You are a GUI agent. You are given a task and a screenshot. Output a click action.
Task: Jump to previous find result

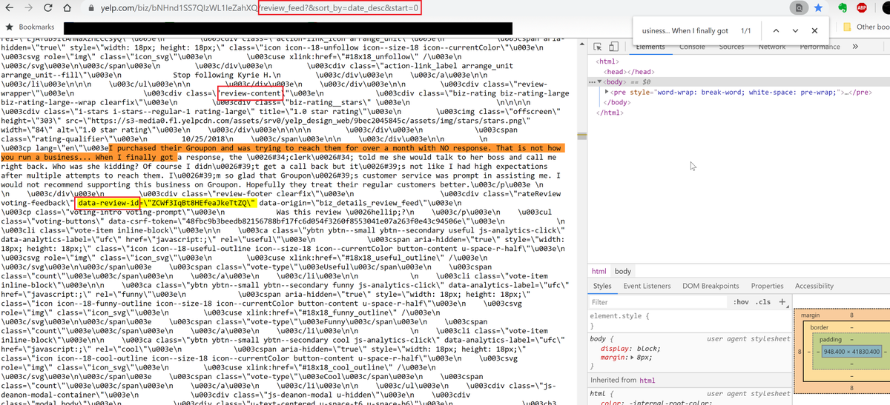(775, 31)
